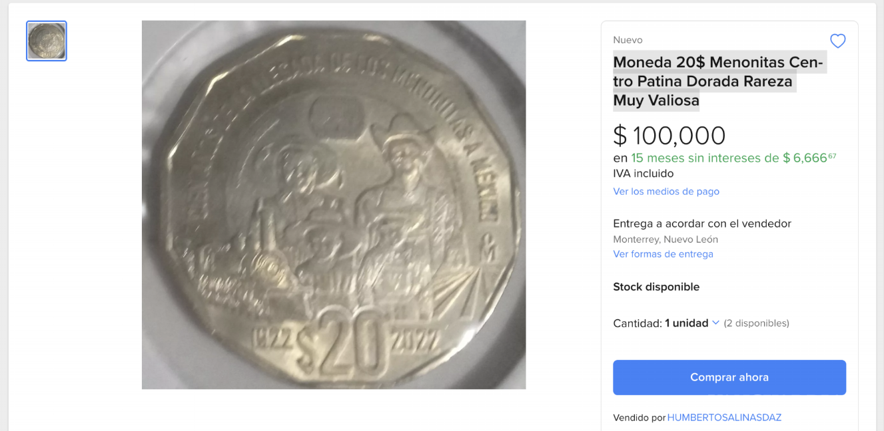Click the 'Nuevo' condition label
Screen dimensions: 884x431
(x=628, y=40)
